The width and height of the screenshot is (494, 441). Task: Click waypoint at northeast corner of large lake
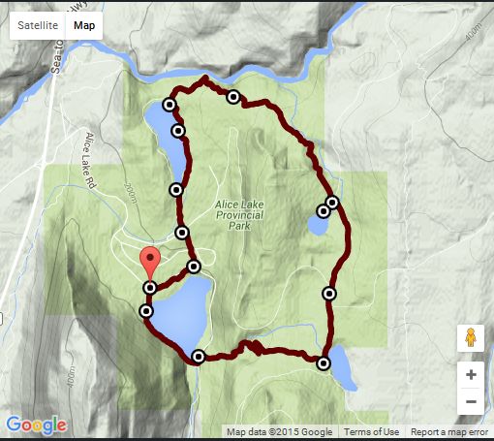[194, 267]
